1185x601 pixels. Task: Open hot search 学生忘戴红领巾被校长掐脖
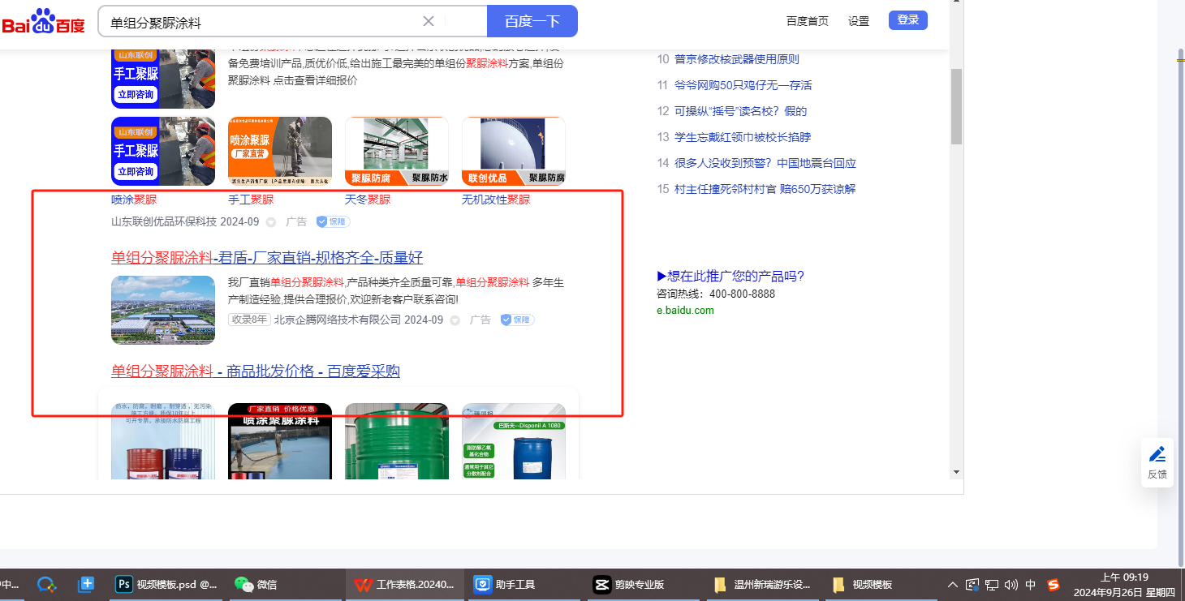743,137
